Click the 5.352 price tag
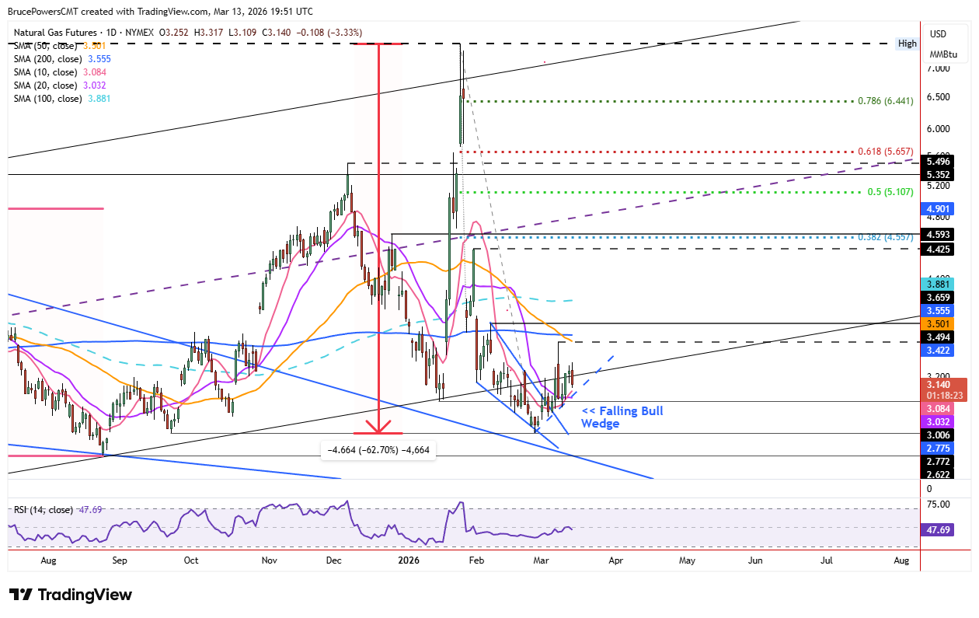This screenshot has height=618, width=979. 938,175
